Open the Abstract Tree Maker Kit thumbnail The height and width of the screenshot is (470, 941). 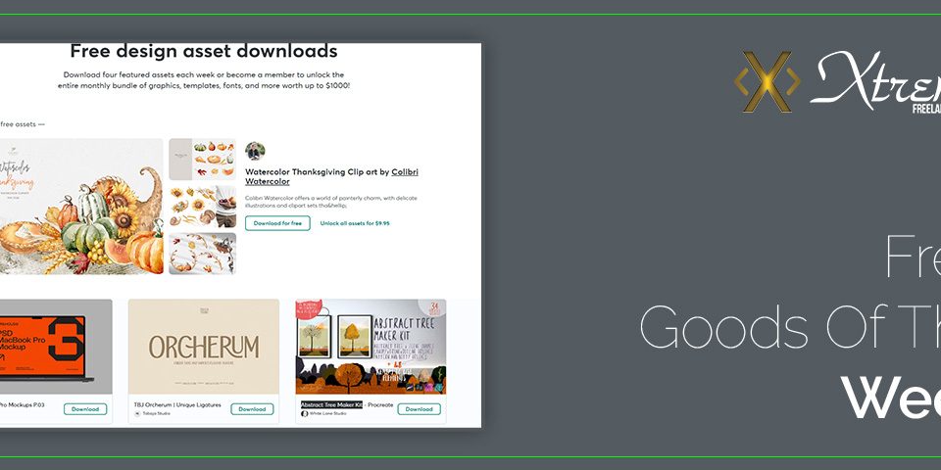pyautogui.click(x=371, y=347)
